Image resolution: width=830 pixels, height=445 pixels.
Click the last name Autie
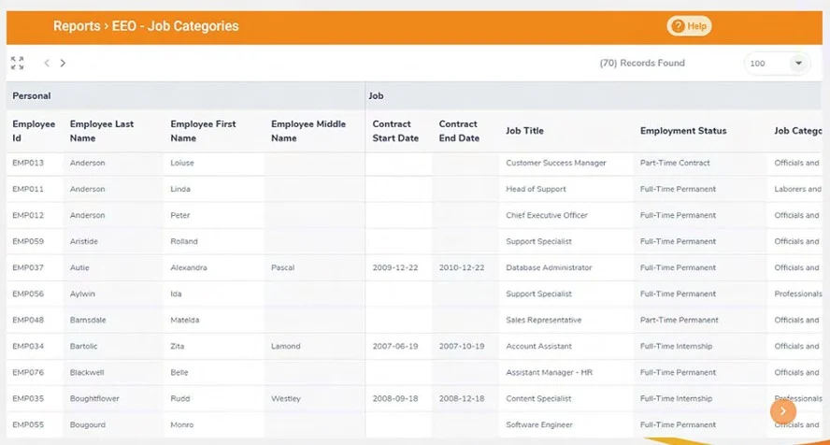coord(79,267)
